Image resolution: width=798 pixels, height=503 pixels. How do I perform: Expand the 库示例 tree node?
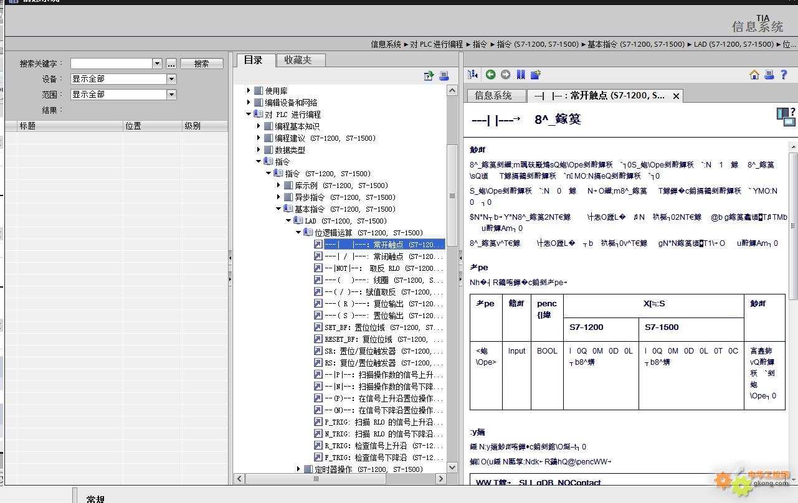coord(278,186)
